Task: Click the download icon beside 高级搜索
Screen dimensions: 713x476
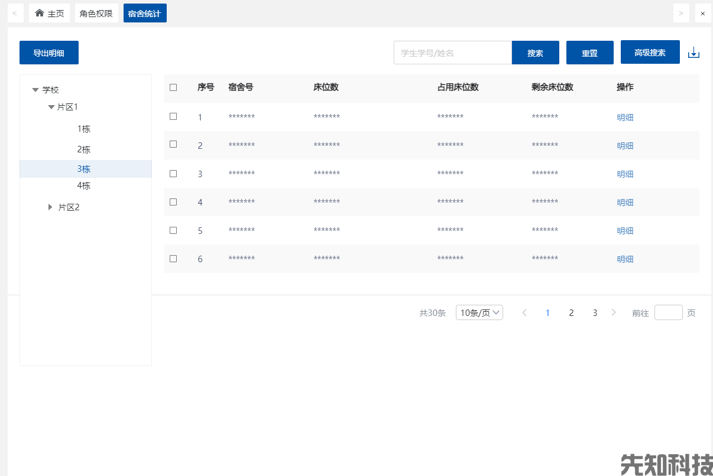Action: 693,53
